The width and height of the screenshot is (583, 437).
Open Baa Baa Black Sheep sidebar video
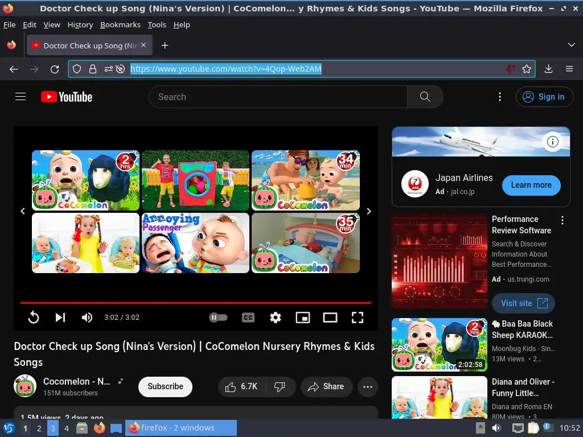tap(440, 344)
